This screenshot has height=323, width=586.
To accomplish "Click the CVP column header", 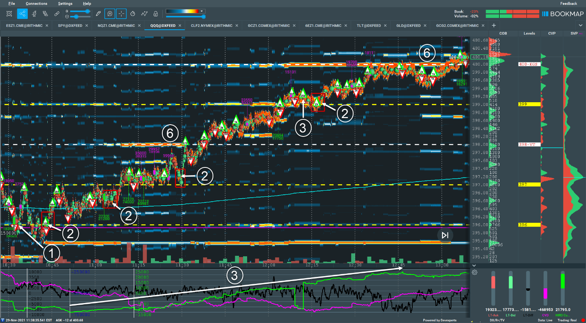I will tap(552, 33).
